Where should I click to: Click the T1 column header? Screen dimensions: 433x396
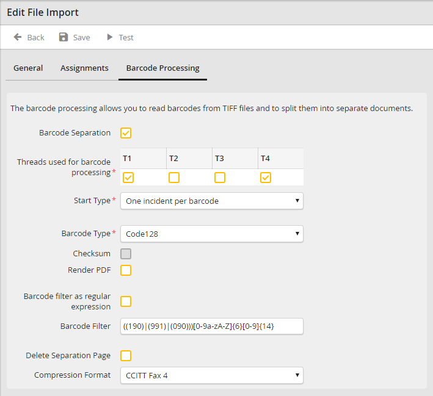(x=144, y=159)
